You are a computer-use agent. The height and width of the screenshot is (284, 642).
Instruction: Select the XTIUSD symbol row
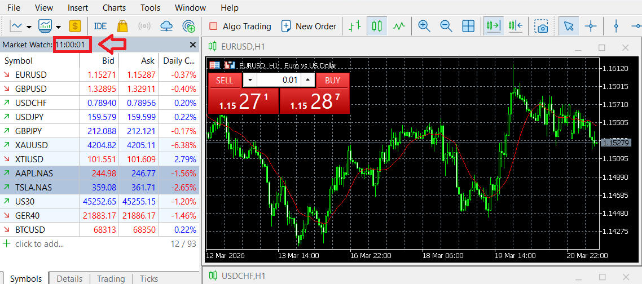point(99,159)
